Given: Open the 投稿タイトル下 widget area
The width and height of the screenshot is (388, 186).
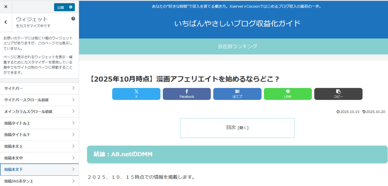Looking at the screenshot, I should [x=39, y=135].
